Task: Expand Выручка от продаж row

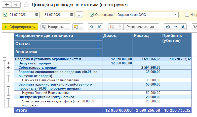Action: click(x=8, y=63)
